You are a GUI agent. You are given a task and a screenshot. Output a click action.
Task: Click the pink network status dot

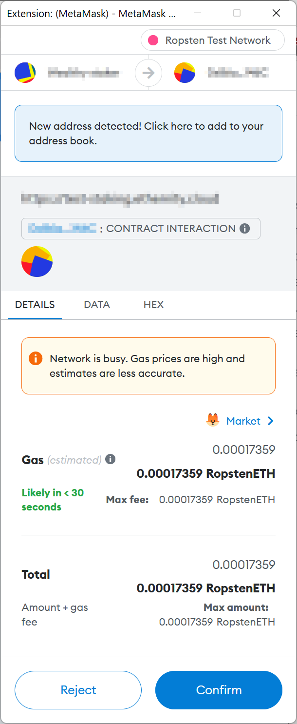click(x=153, y=40)
